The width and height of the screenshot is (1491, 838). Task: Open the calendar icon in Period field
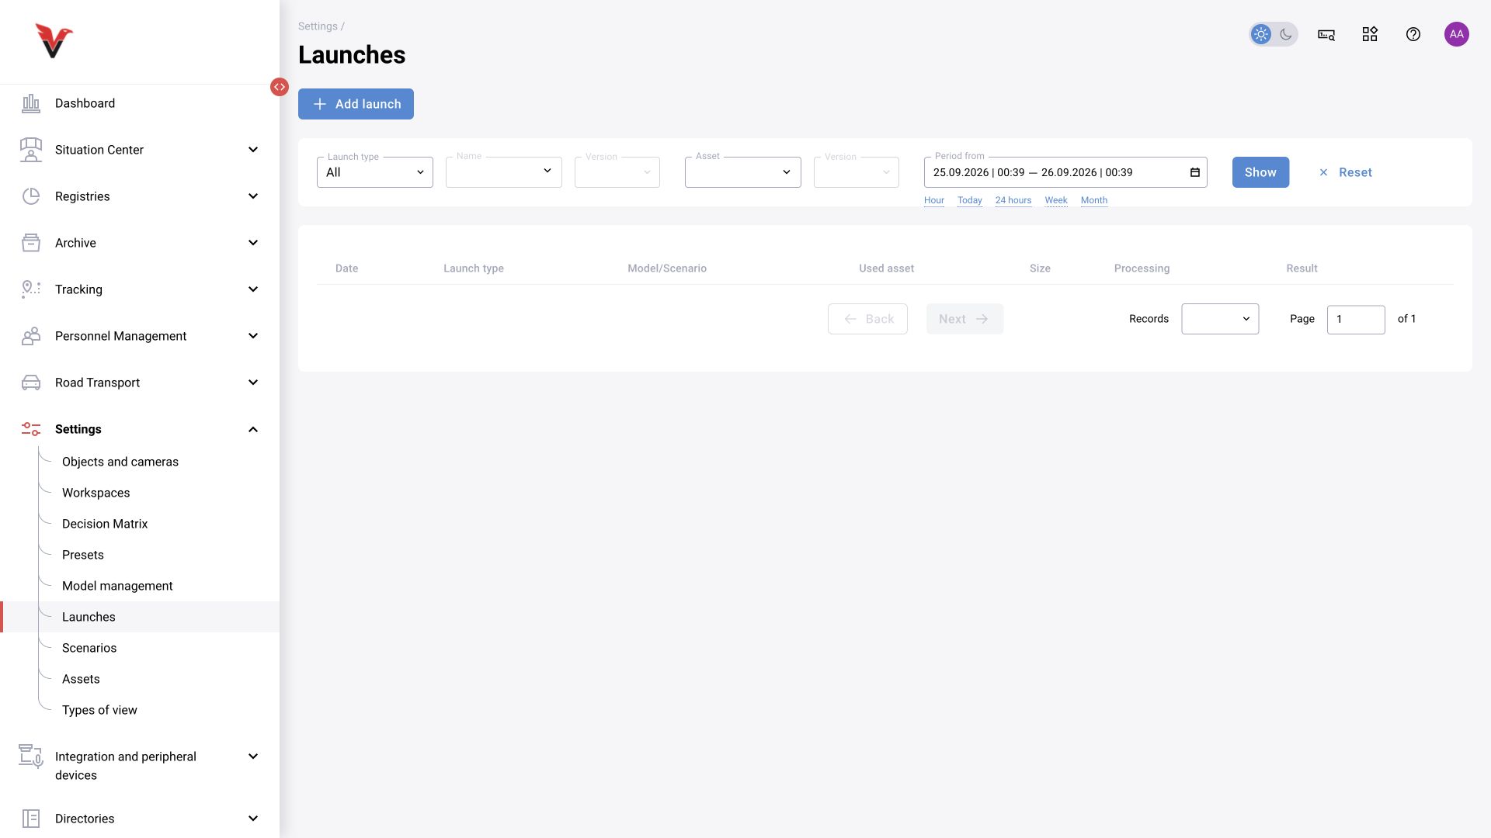pyautogui.click(x=1195, y=172)
